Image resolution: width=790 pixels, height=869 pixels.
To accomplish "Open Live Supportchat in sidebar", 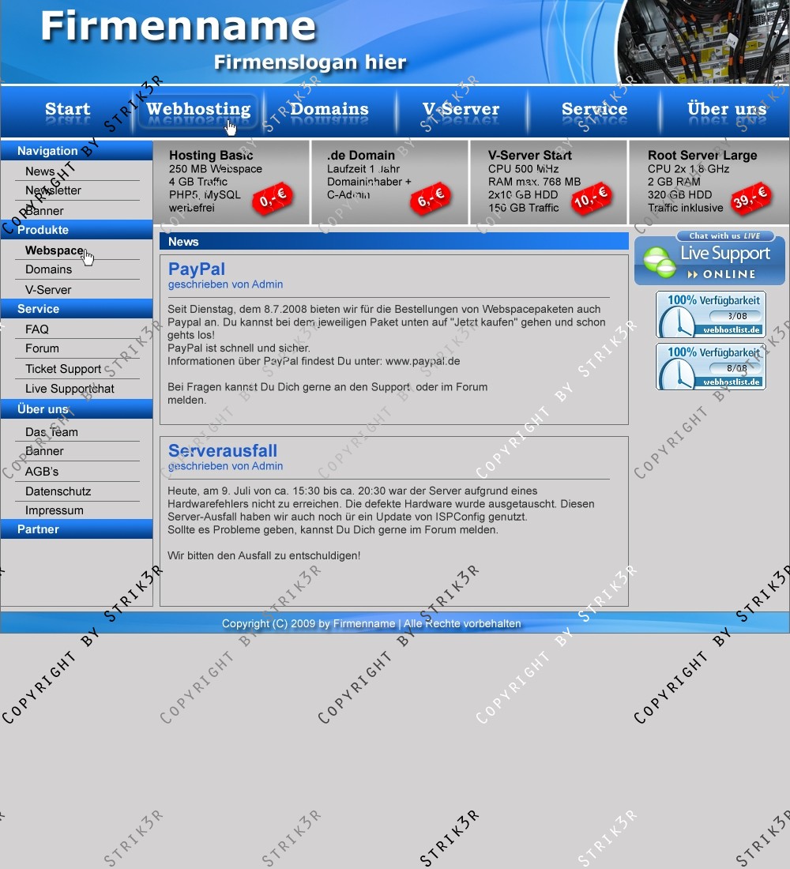I will [x=70, y=389].
